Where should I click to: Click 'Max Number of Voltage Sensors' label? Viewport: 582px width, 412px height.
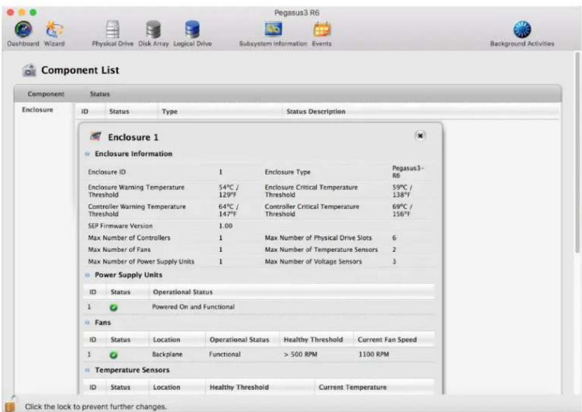313,262
